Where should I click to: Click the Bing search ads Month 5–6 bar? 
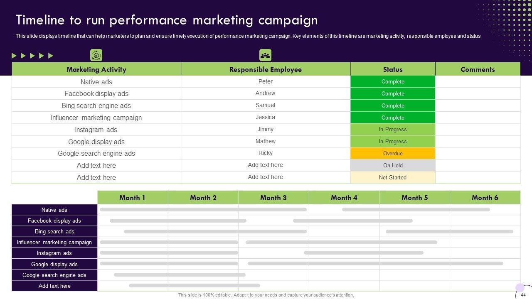coord(449,232)
